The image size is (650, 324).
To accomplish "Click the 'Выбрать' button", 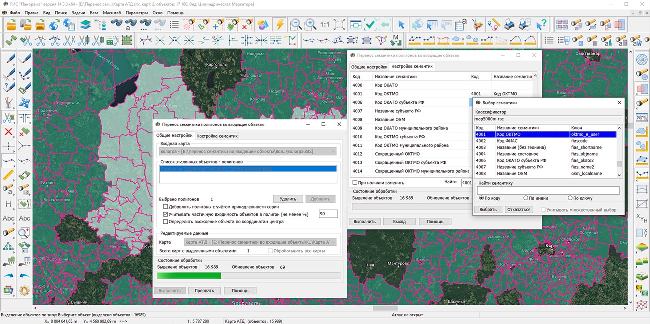I will (x=488, y=210).
